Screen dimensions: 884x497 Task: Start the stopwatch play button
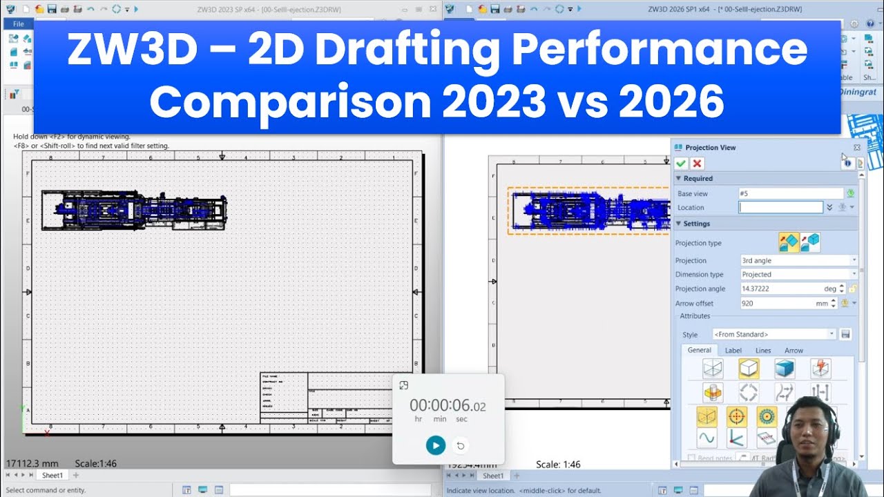click(435, 446)
